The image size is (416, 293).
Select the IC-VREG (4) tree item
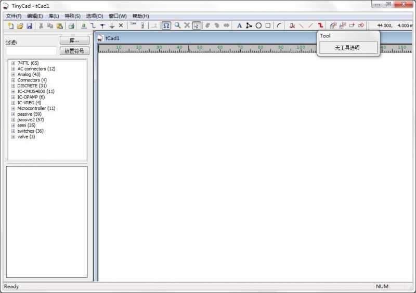(x=29, y=103)
